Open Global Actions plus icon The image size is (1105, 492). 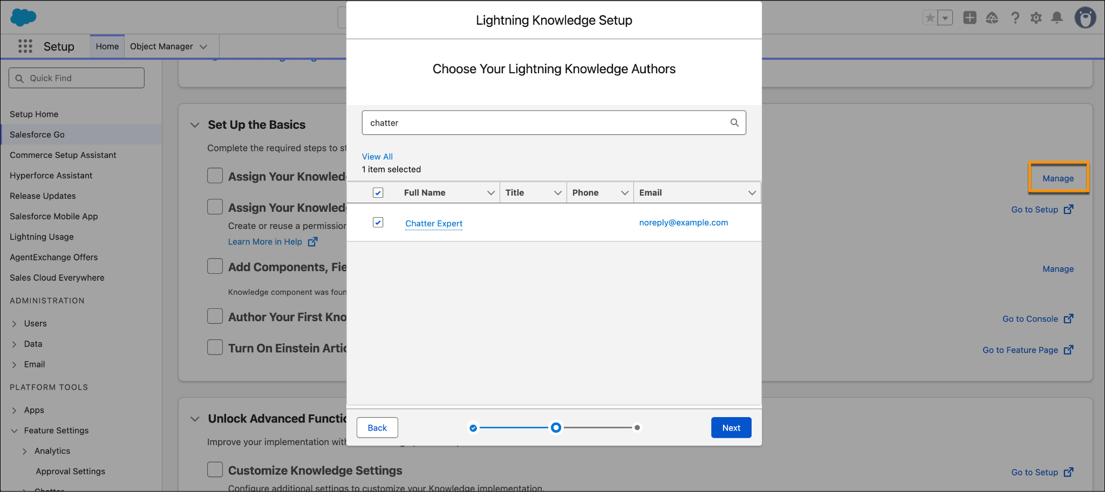point(970,18)
